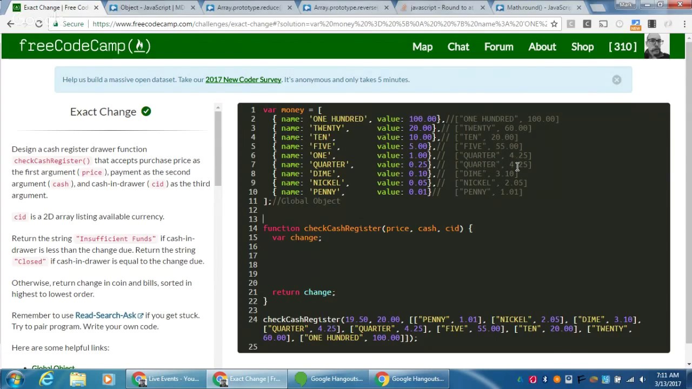The height and width of the screenshot is (389, 692).
Task: Click the 'function checkCashRegister' line 14
Action: coord(368,228)
